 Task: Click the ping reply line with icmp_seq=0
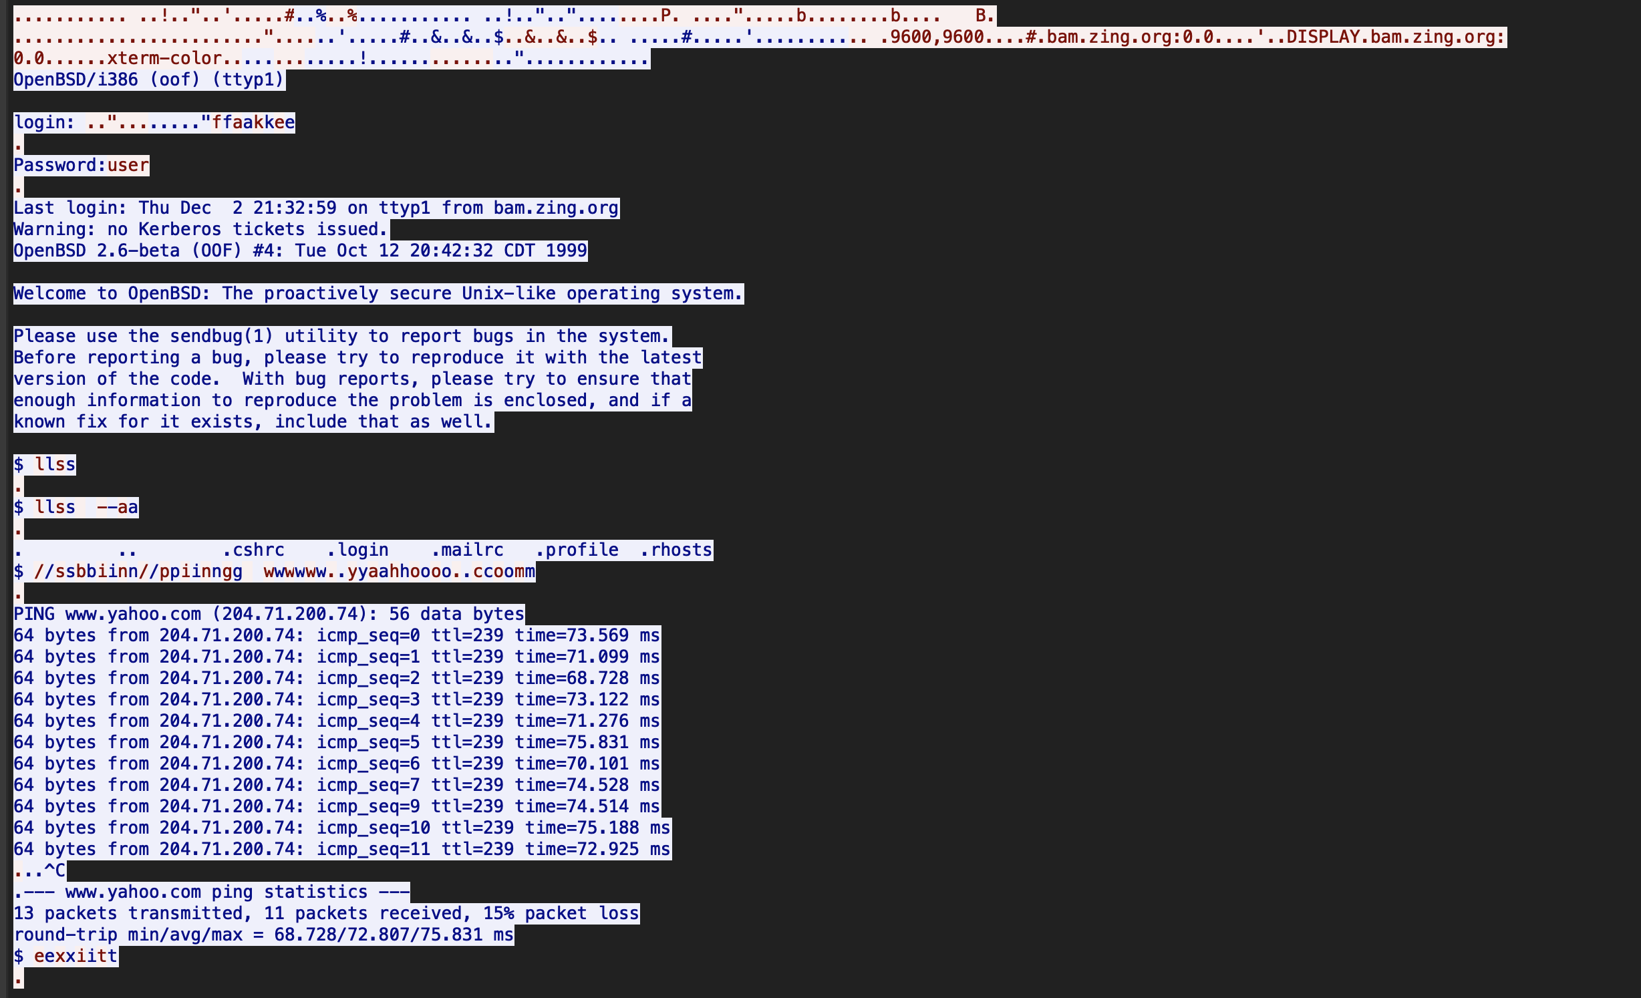336,635
